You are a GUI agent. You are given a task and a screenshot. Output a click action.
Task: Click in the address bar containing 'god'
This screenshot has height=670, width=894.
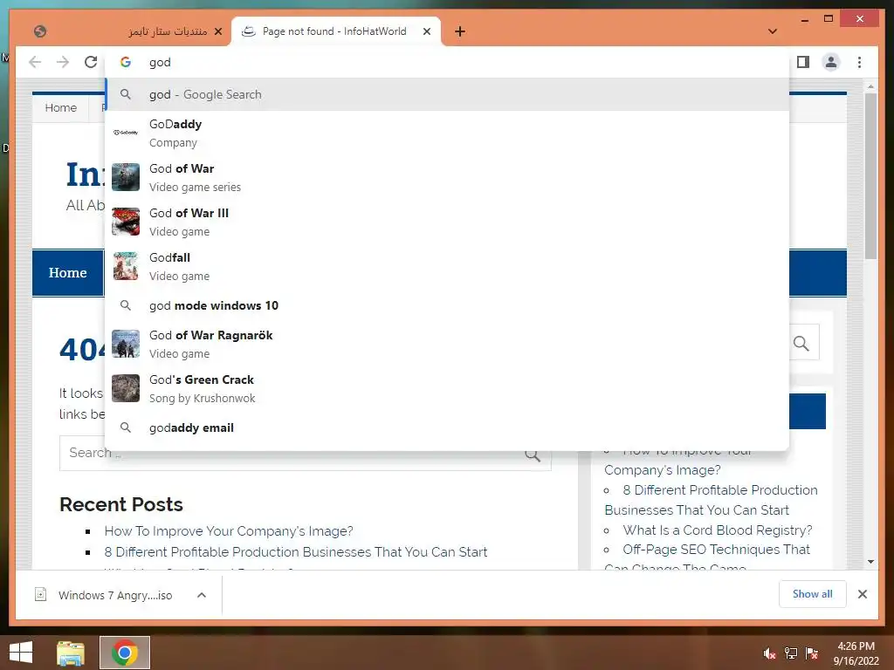click(447, 62)
